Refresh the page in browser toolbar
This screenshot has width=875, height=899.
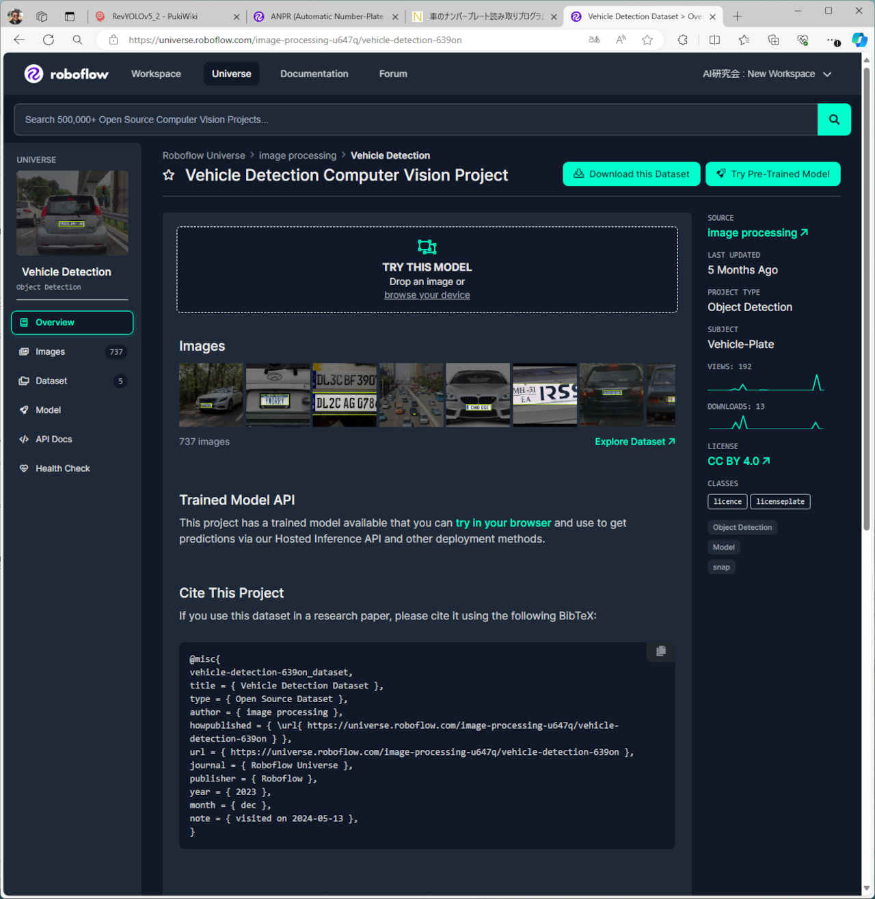click(49, 40)
